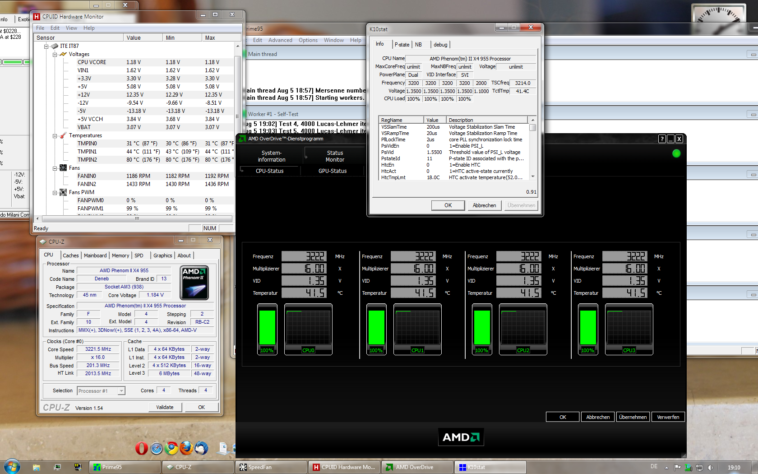Open the File menu in Hardware Monitor
758x474 pixels.
coord(40,28)
